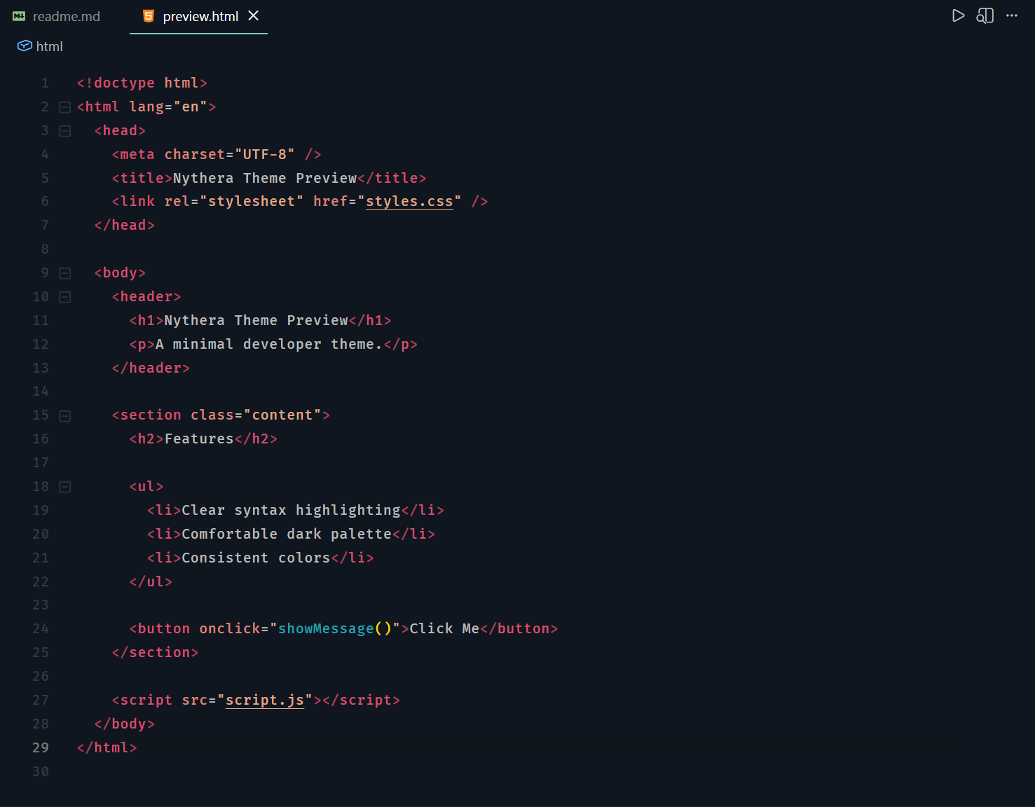Image resolution: width=1035 pixels, height=807 pixels.
Task: Collapse the ul list fold marker
Action: click(x=64, y=486)
